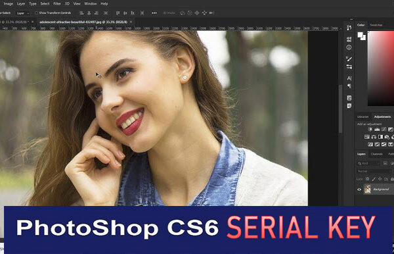Select the 3D slide mode icon
The width and height of the screenshot is (394, 254).
tap(204, 13)
